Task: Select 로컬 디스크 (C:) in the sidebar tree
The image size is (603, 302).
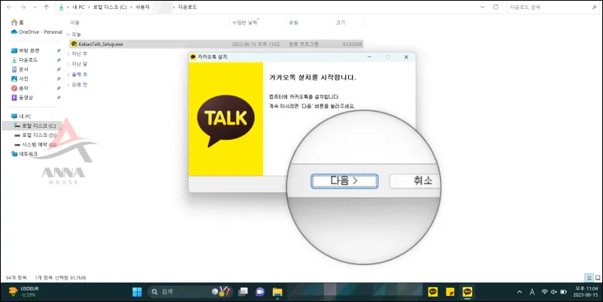Action: 35,125
